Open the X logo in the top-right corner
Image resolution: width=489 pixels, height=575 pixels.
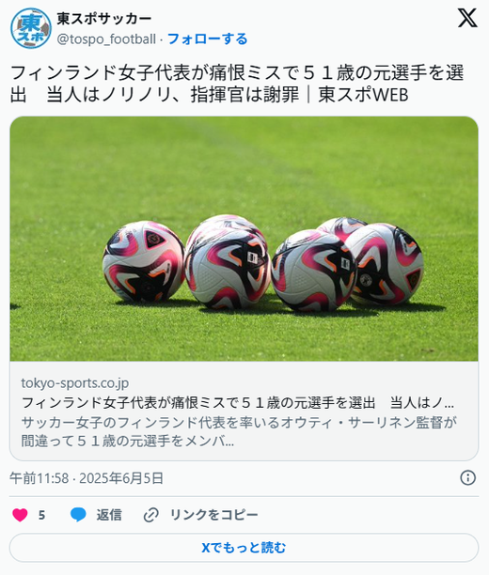pyautogui.click(x=467, y=18)
